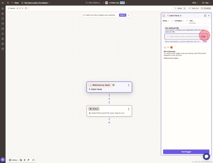The width and height of the screenshot is (213, 163).
Task: Click the orange Zaps lightning bolt logo
Action: (x=12, y=3)
